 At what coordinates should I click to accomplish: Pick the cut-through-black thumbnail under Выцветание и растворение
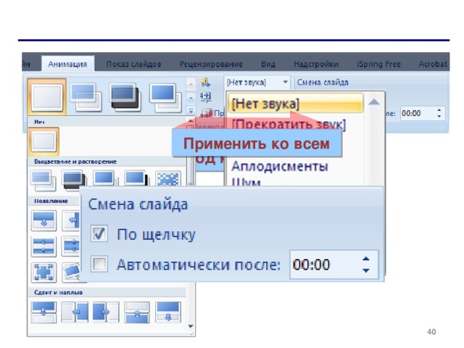coord(136,178)
